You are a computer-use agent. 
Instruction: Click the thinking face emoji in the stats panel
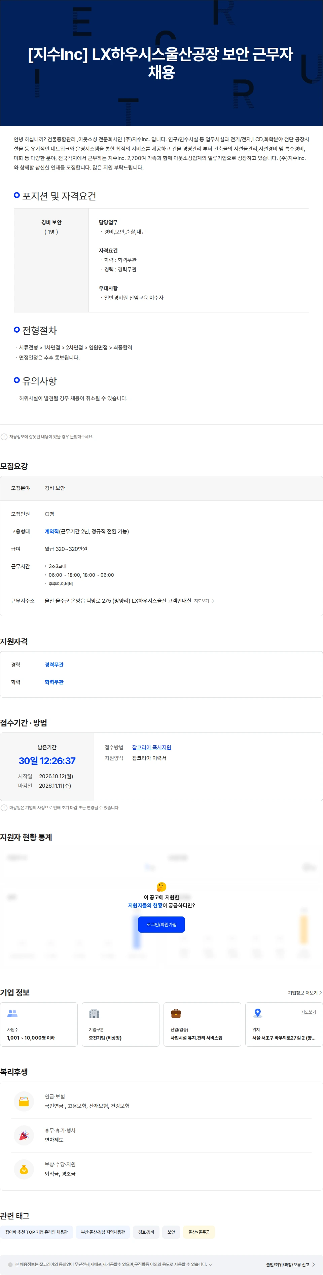(x=161, y=887)
